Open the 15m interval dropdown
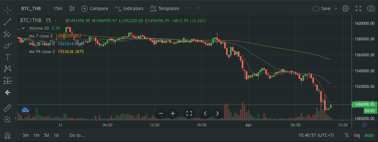Viewport: 378px width, 142px height. coord(58,8)
